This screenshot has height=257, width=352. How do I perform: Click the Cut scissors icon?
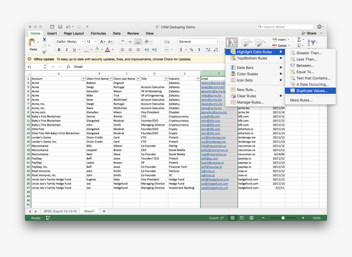(x=45, y=40)
